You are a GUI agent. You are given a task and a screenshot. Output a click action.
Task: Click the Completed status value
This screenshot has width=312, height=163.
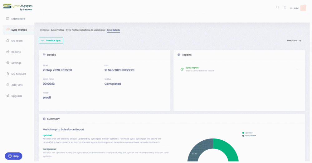click(x=113, y=84)
